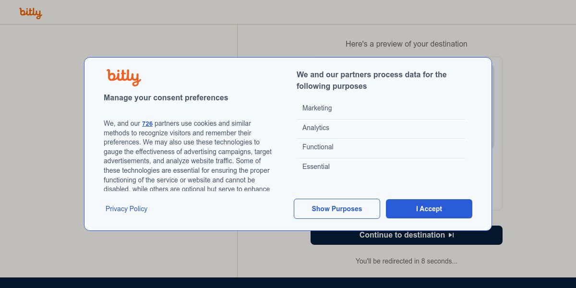Open the 726 partners link
The height and width of the screenshot is (288, 576).
(x=147, y=124)
